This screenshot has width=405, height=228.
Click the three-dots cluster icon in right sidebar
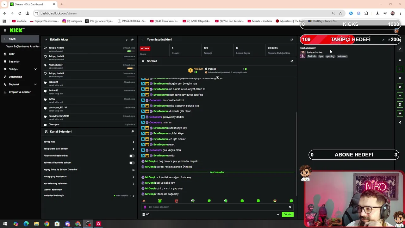pos(400,122)
